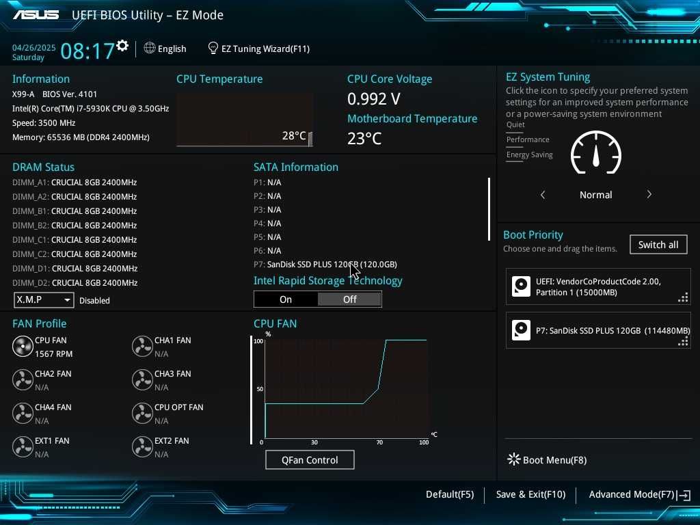Select the Quiet tuning option
The image size is (700, 525).
515,124
